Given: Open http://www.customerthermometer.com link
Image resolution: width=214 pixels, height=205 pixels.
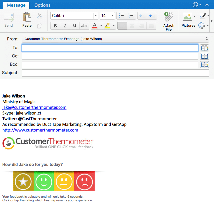Looking at the screenshot, I should pyautogui.click(x=40, y=130).
